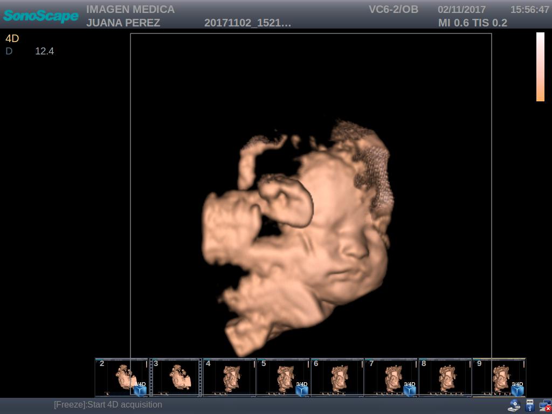Click the USB storage status icon
The width and height of the screenshot is (552, 414).
click(530, 405)
